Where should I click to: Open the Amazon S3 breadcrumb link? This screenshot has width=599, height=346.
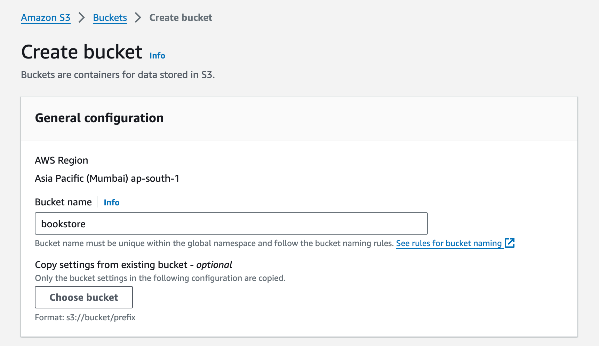(45, 17)
